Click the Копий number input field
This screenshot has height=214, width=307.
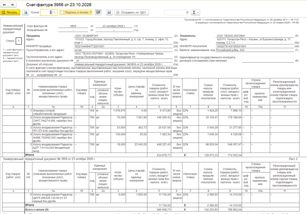(46, 12)
